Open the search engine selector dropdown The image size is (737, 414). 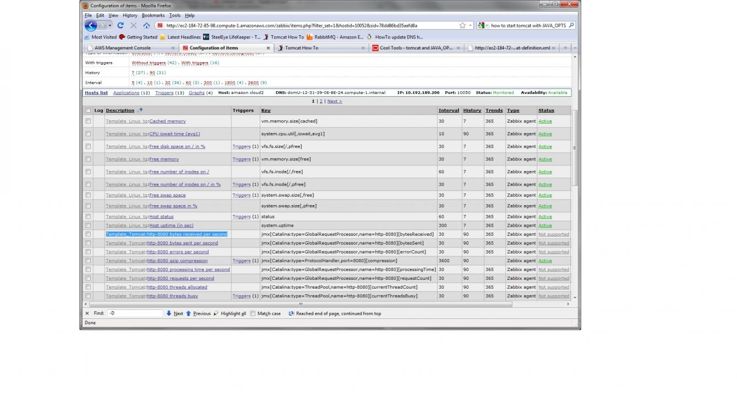pyautogui.click(x=483, y=25)
